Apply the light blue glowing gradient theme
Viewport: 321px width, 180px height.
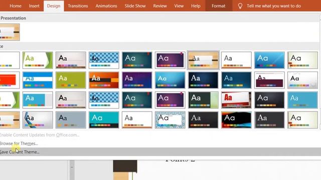click(x=170, y=80)
